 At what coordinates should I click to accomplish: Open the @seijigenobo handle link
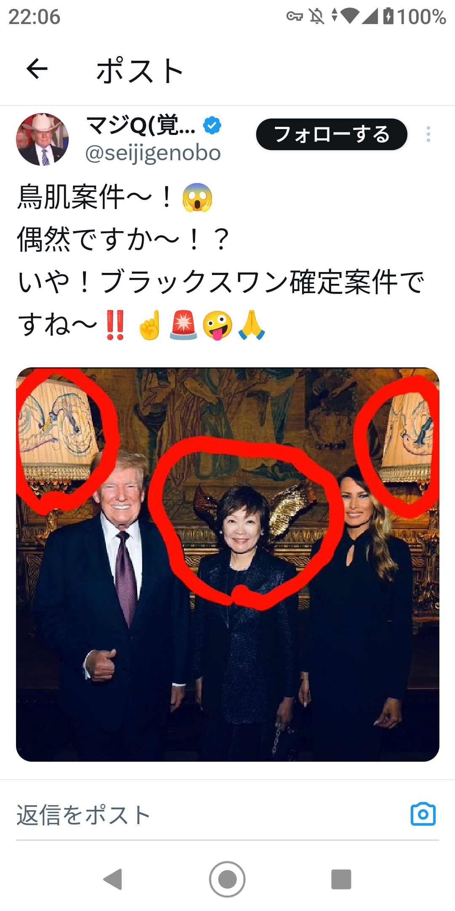(153, 153)
